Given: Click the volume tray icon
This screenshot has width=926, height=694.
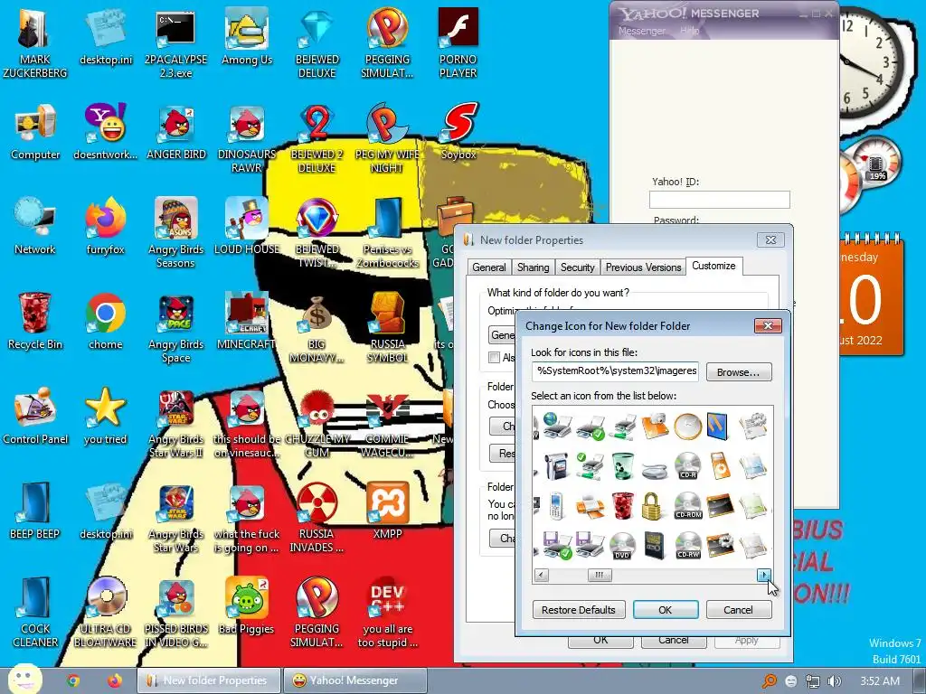Looking at the screenshot, I should (x=835, y=681).
